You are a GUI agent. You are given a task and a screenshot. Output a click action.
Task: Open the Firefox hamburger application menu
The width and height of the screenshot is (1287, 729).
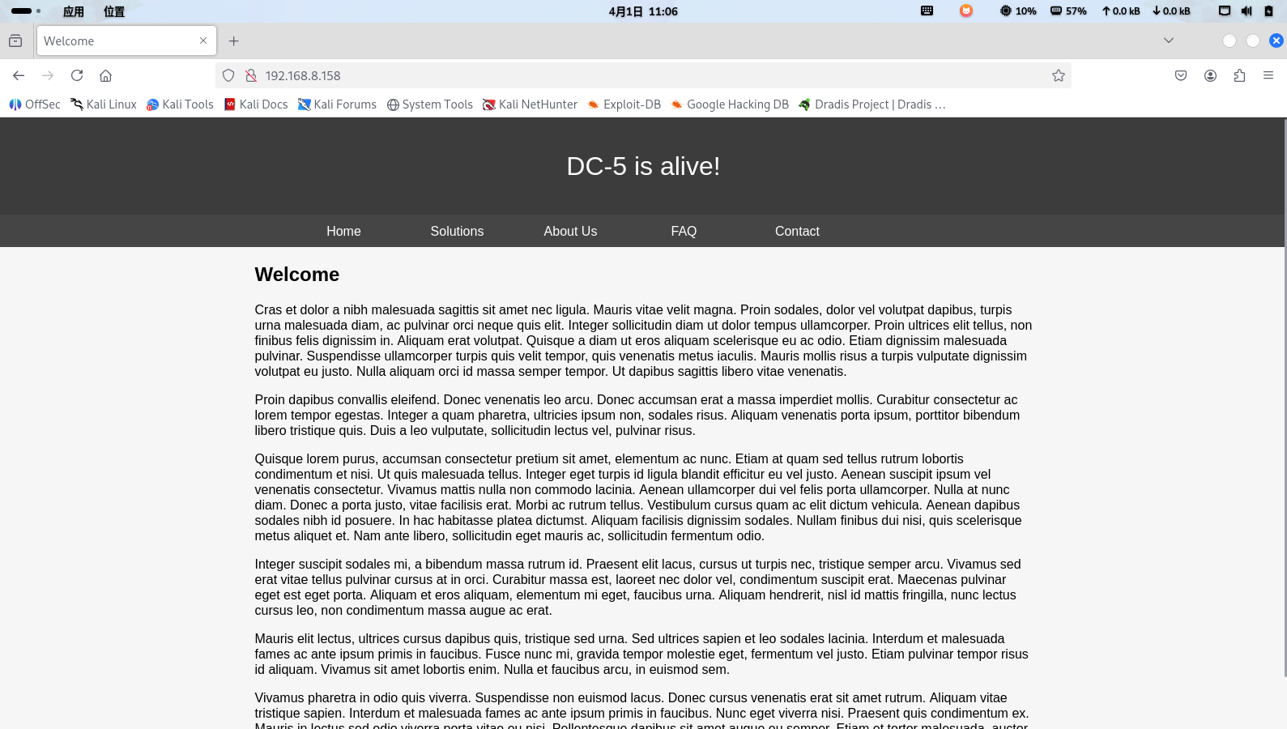click(x=1268, y=75)
